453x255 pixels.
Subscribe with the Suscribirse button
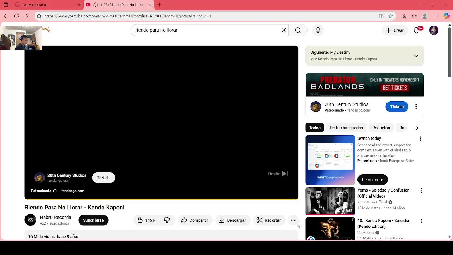tap(93, 220)
